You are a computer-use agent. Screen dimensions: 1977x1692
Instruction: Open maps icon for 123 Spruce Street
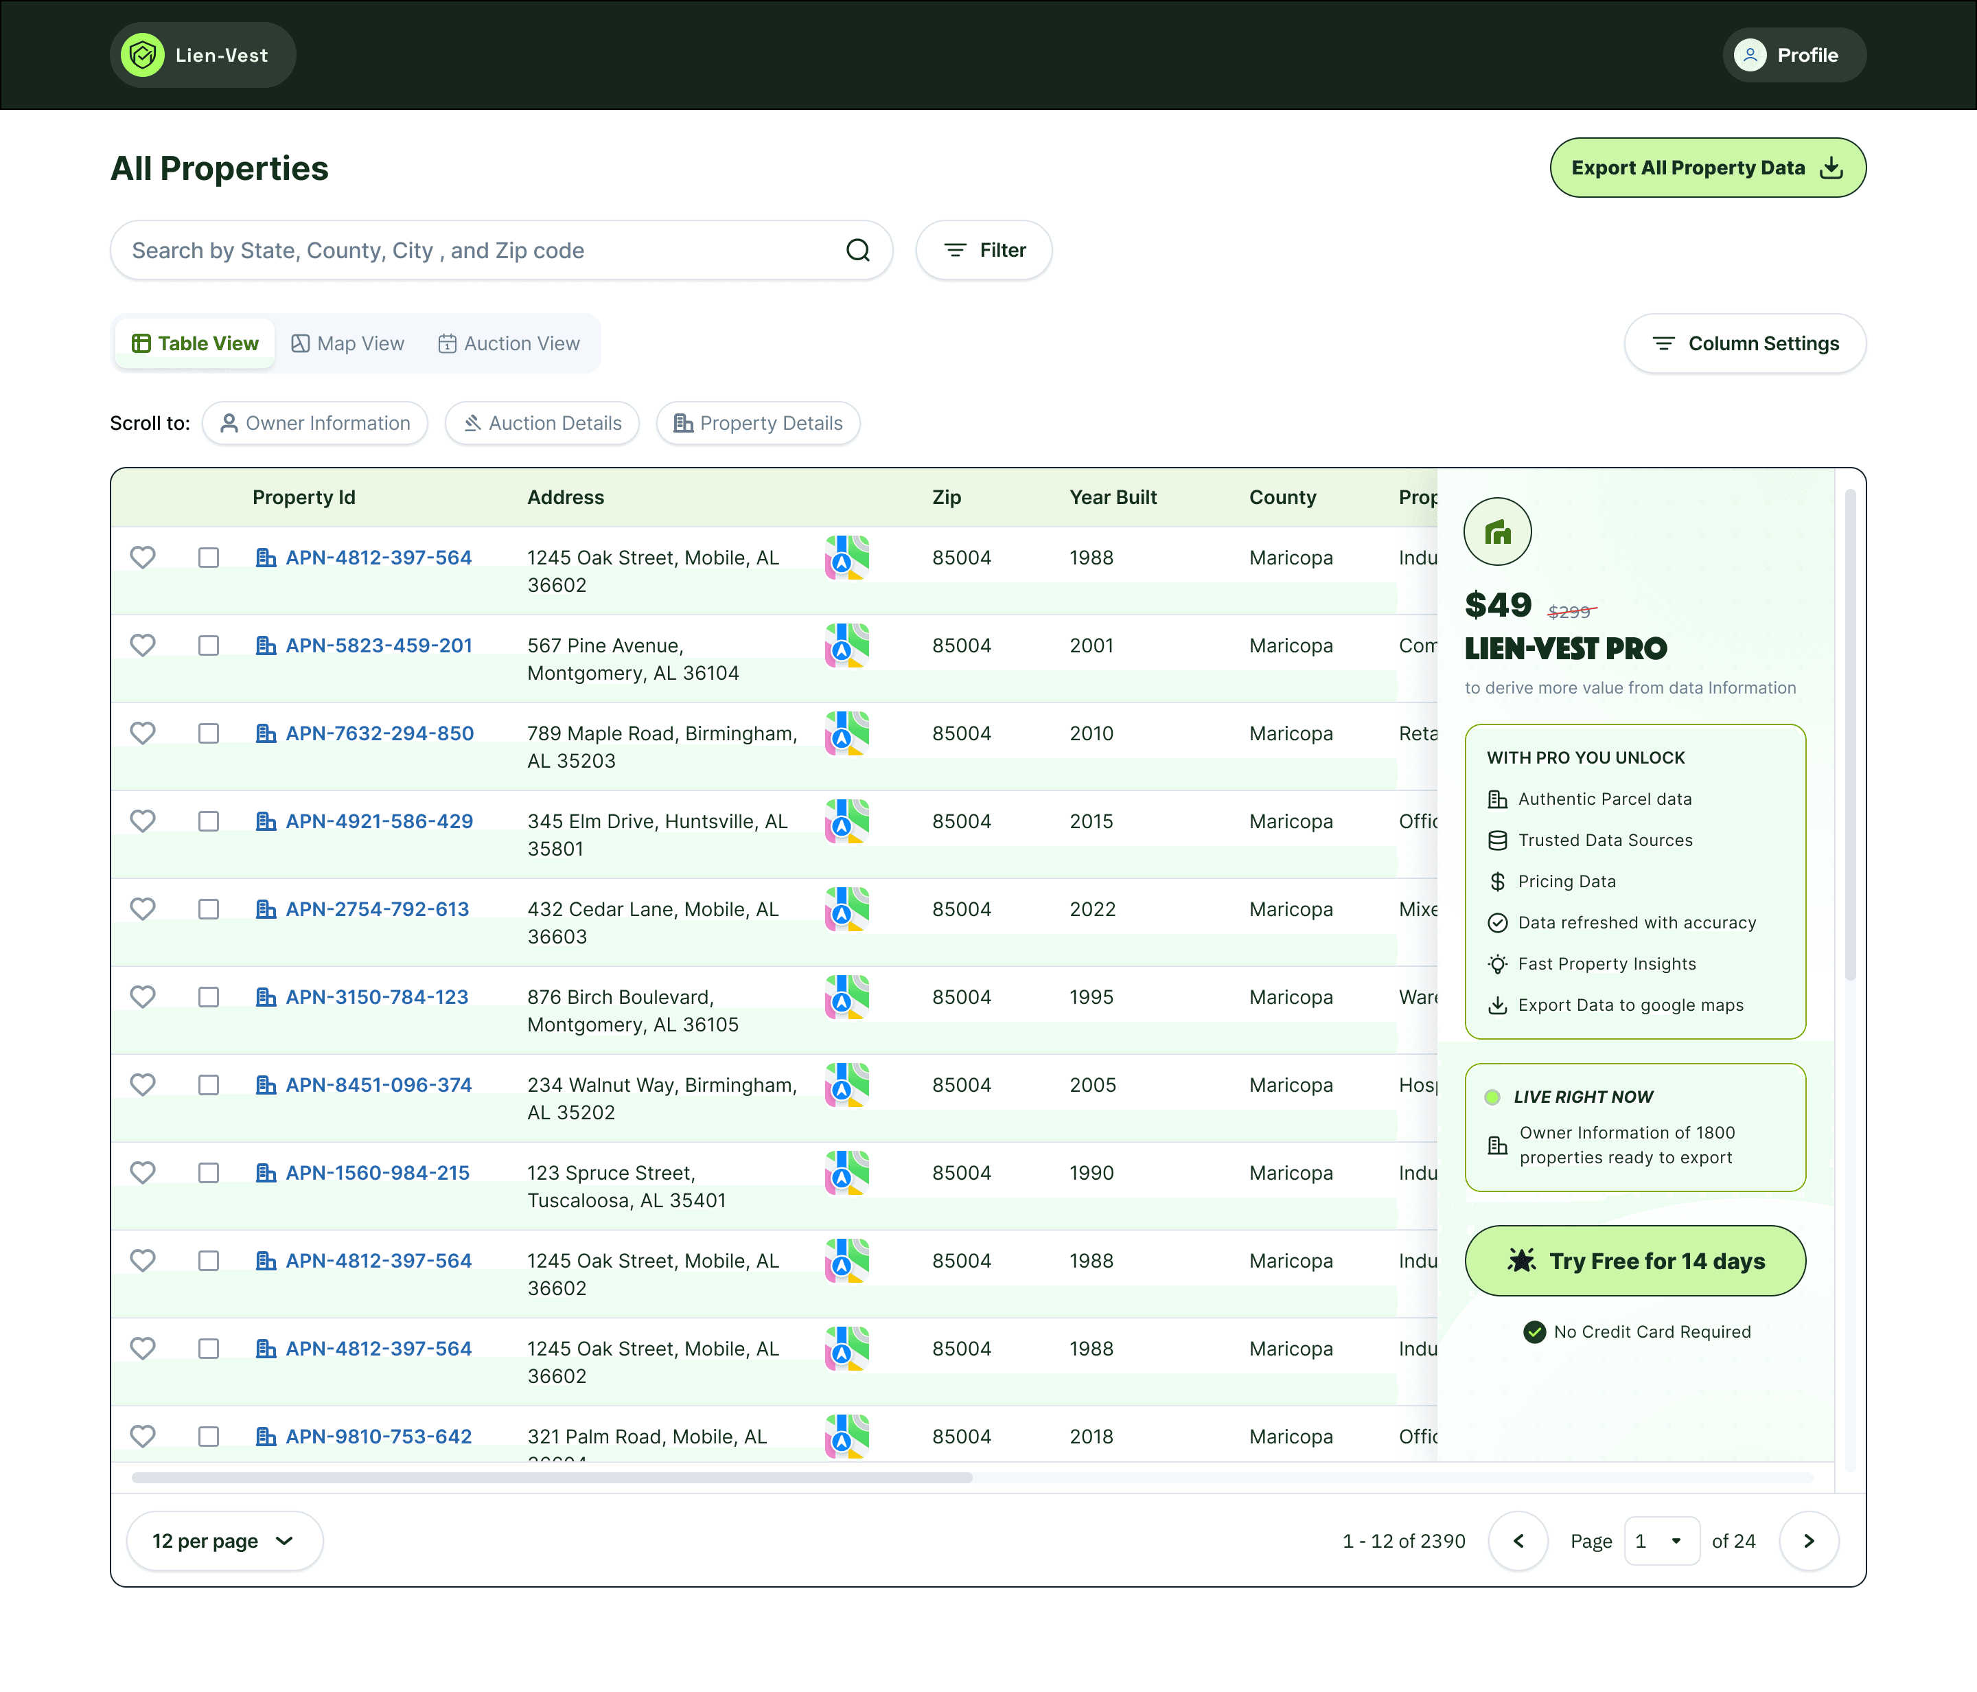[x=846, y=1172]
